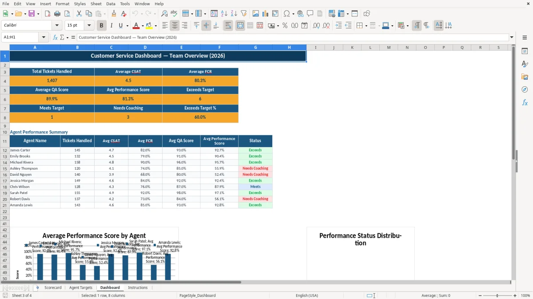The image size is (533, 299).
Task: Increase indent icon
Action: pyautogui.click(x=338, y=26)
